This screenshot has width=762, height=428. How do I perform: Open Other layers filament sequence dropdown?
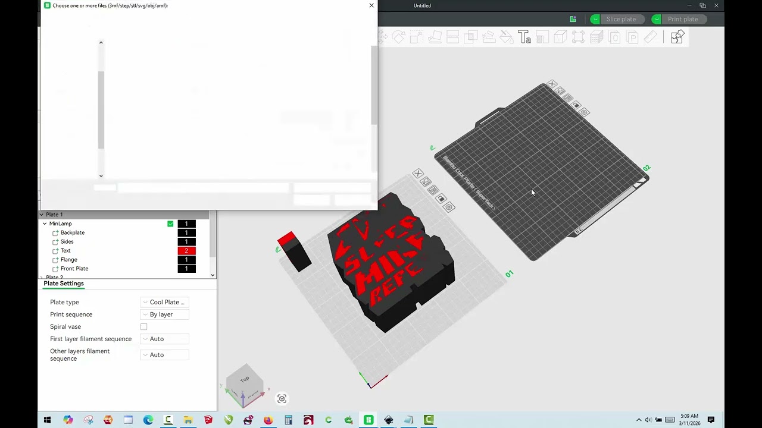pyautogui.click(x=164, y=355)
